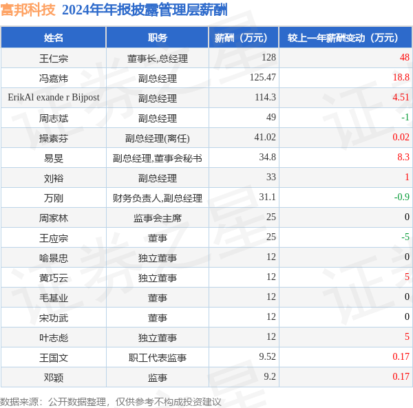The height and width of the screenshot is (408, 413).
Task: Click 王应宗's position 董事
Action: coord(158,238)
